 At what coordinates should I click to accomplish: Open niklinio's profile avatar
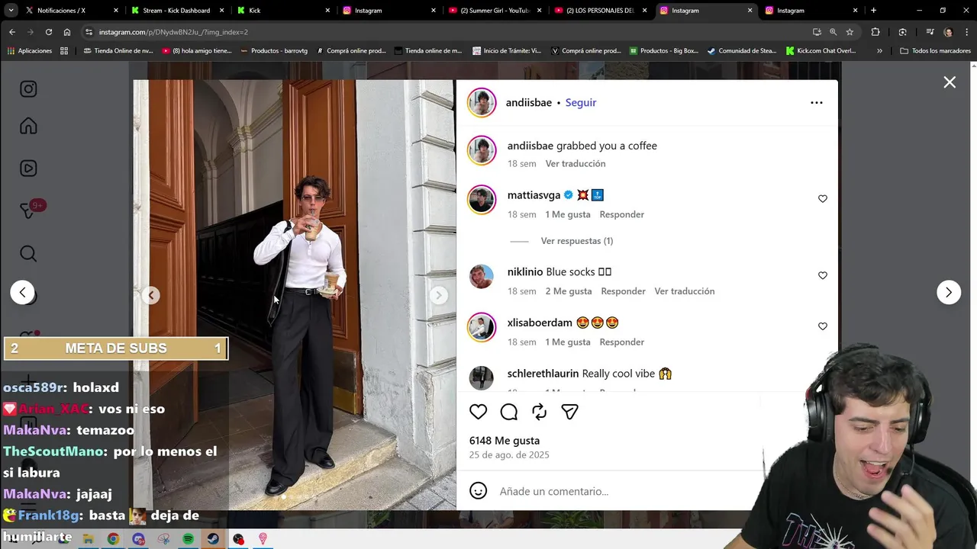(x=482, y=277)
